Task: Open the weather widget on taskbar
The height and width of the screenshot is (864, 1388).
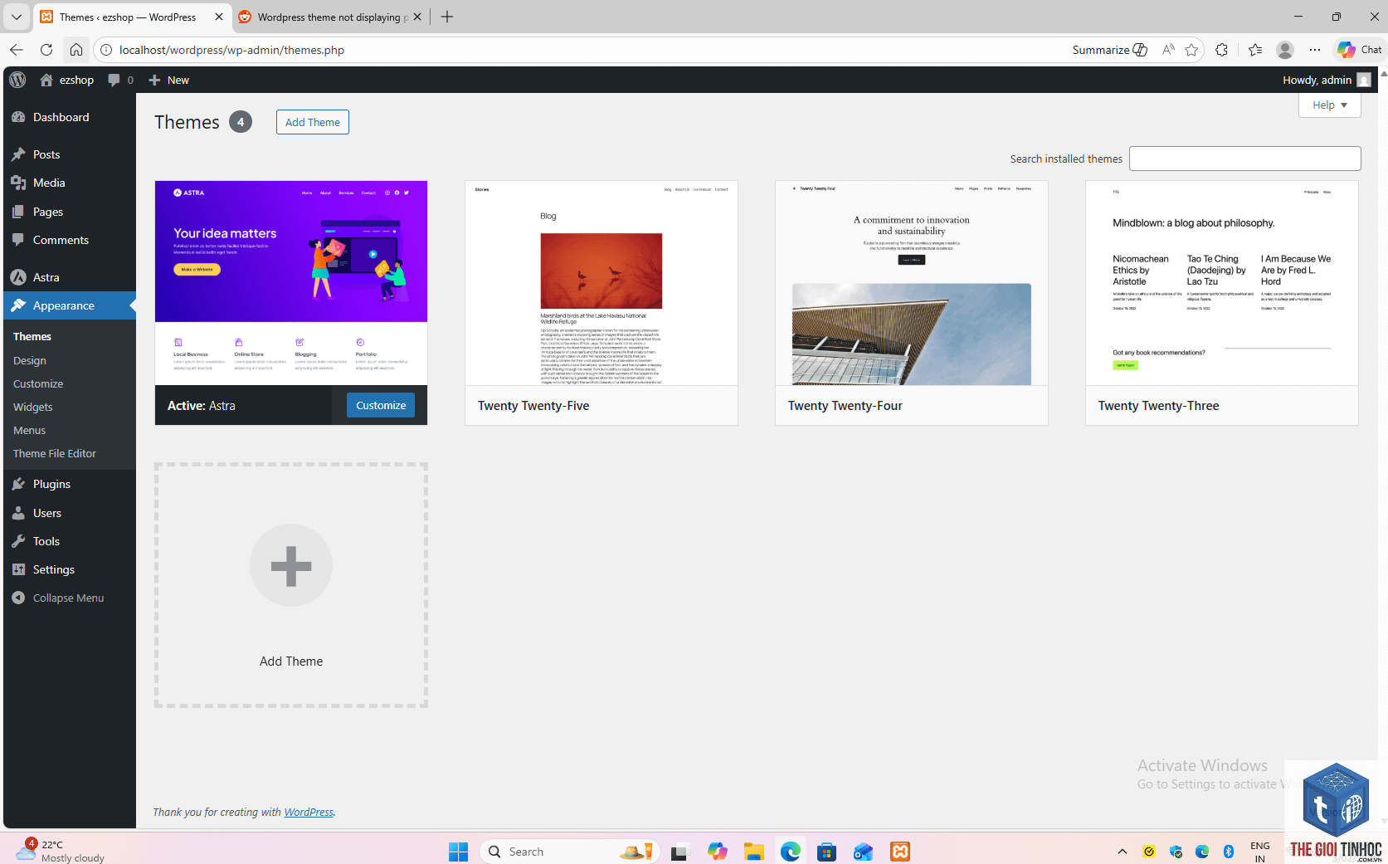Action: (60, 851)
